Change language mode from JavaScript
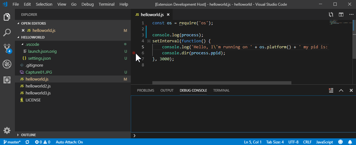This screenshot has height=145, width=356. pos(324,142)
